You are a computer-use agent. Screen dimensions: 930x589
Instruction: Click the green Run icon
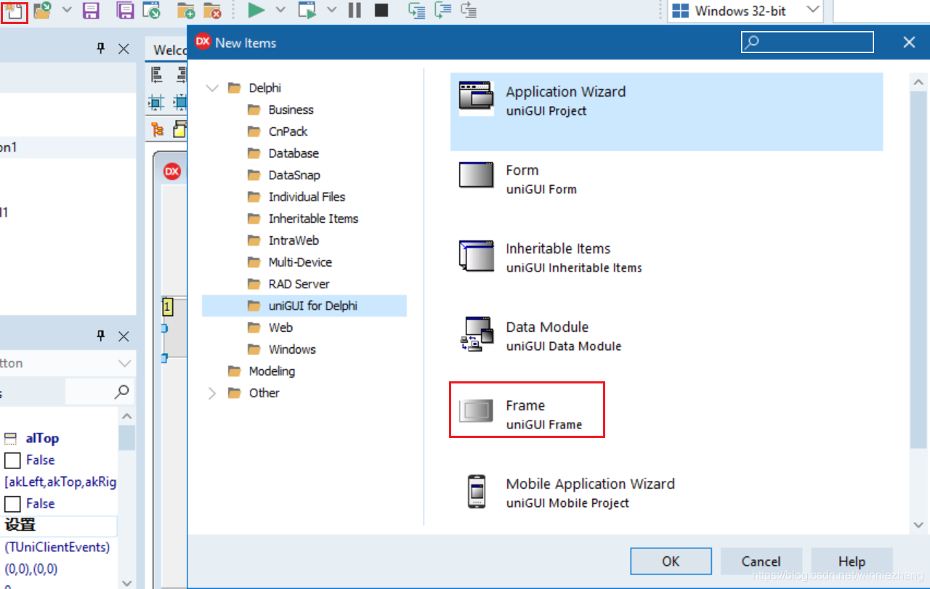(256, 10)
